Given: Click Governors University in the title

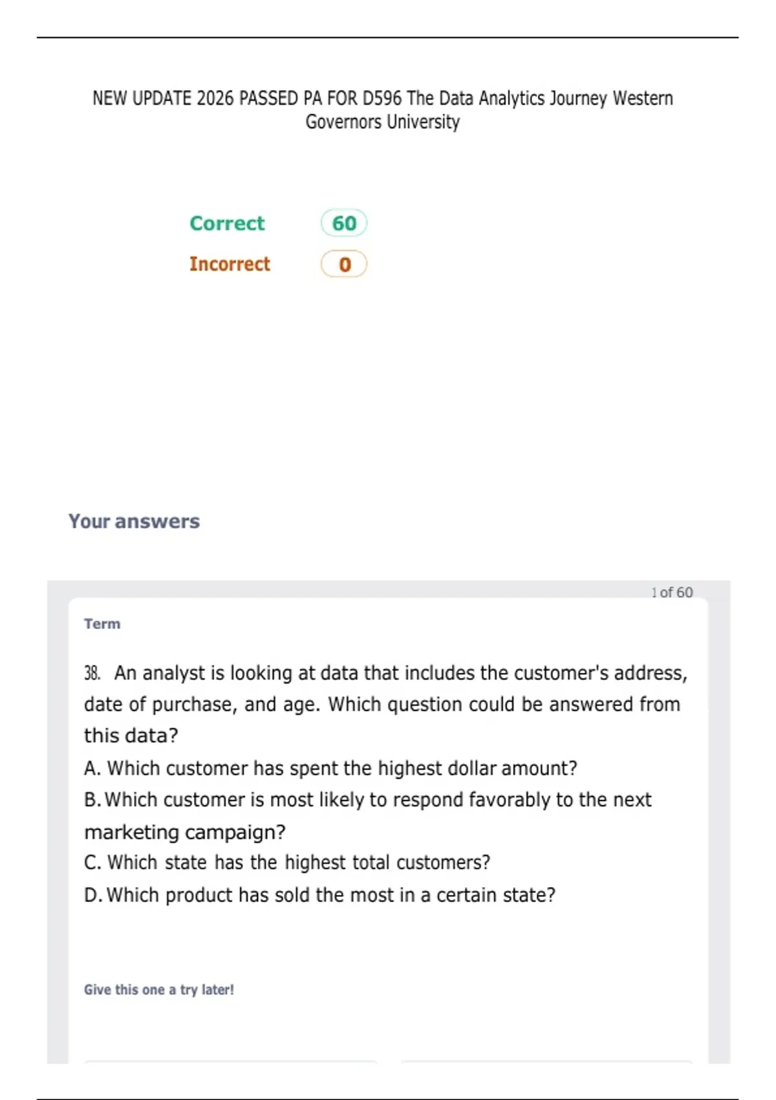Looking at the screenshot, I should [x=383, y=122].
